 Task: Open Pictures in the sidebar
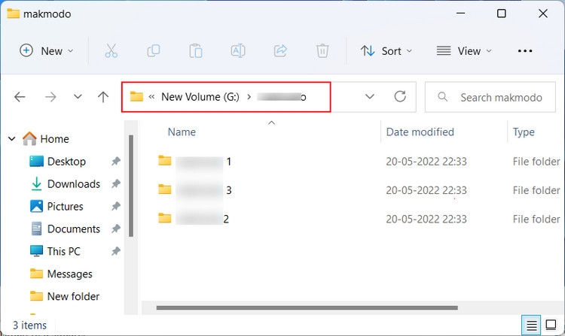[x=56, y=206]
